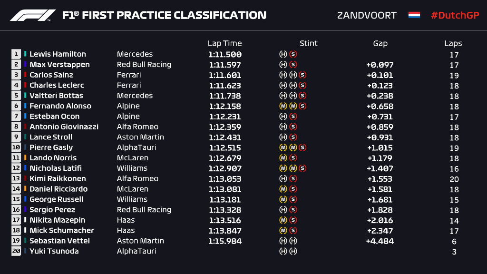Screen dimensions: 487x274
Task: Open the #DutchGP hashtag link
Action: coord(455,15)
